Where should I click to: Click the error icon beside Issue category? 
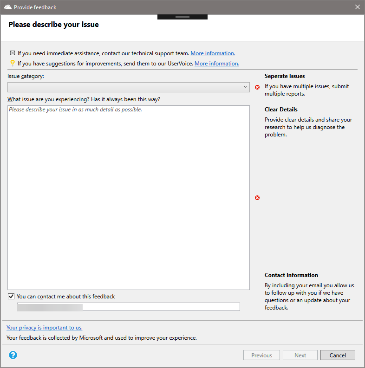tap(257, 87)
